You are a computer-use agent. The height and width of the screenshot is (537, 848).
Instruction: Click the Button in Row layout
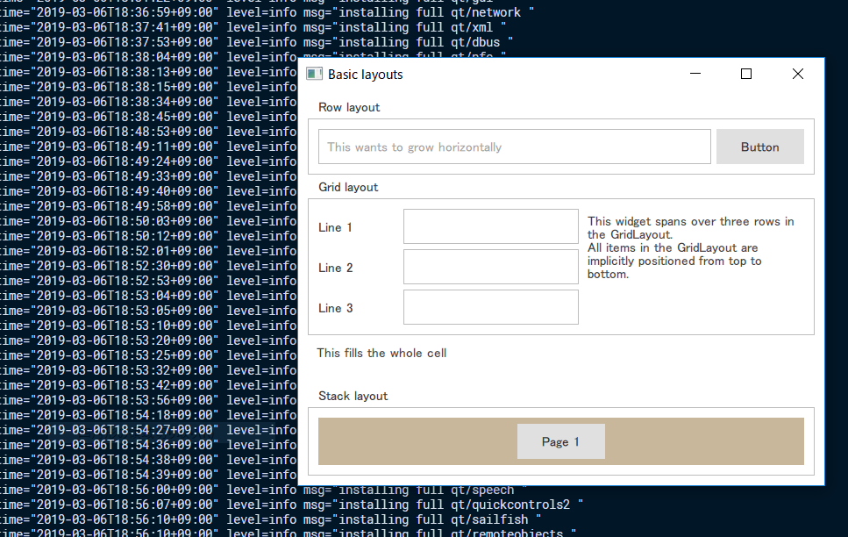pyautogui.click(x=759, y=147)
